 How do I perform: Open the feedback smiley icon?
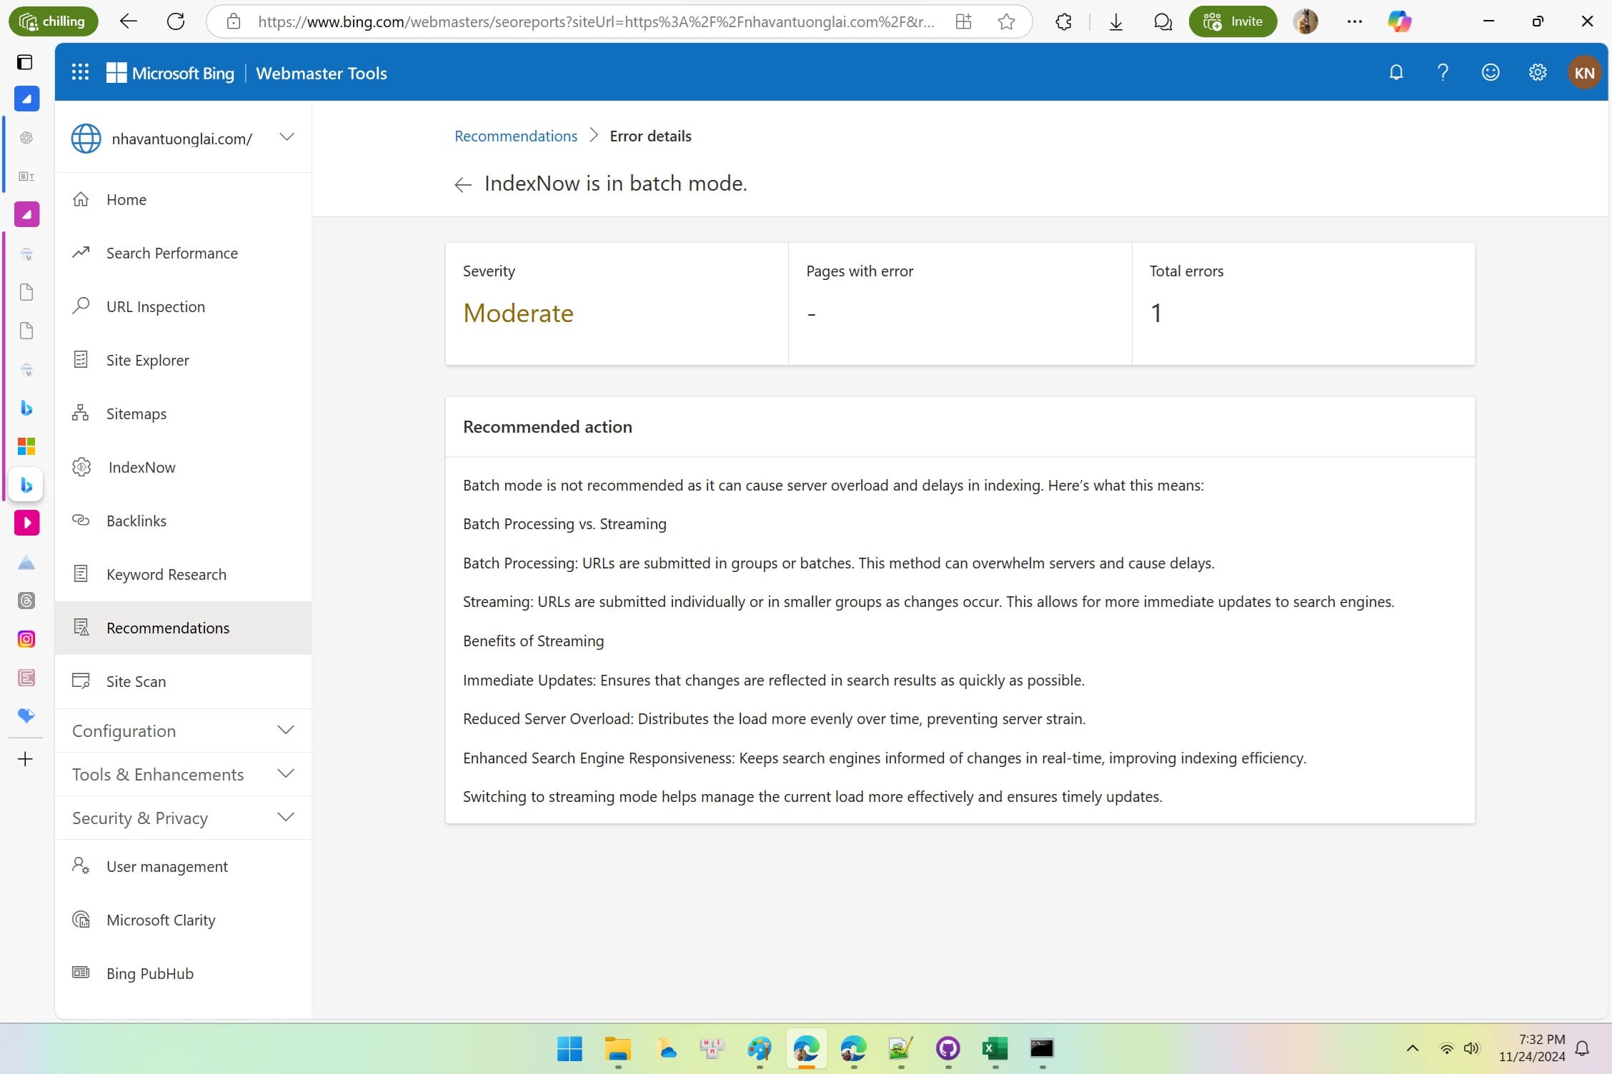[1490, 72]
